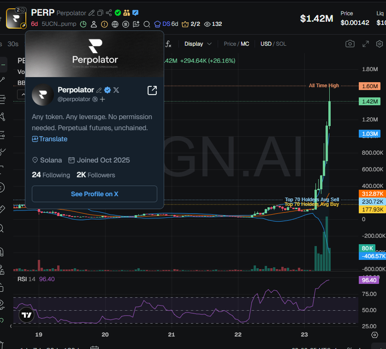Click the Translate link in the profile card

[x=50, y=138]
